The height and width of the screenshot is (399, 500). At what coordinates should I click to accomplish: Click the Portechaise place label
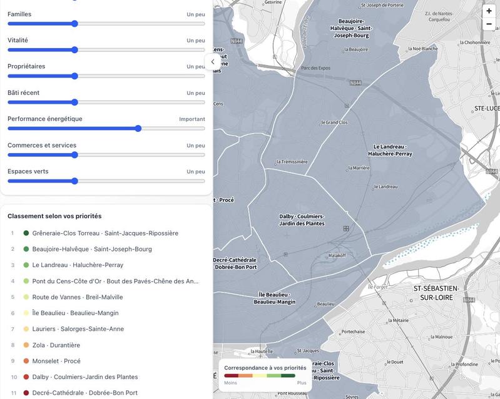(353, 331)
